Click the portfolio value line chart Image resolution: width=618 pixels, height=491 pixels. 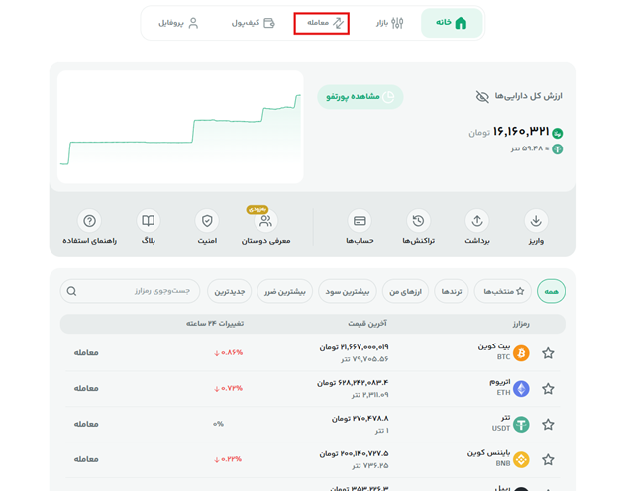pos(180,127)
